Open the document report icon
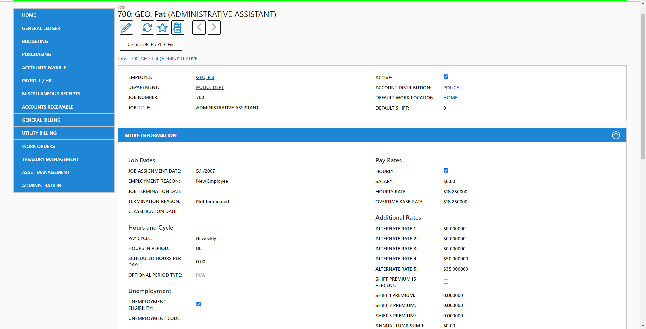This screenshot has width=646, height=329. point(178,28)
